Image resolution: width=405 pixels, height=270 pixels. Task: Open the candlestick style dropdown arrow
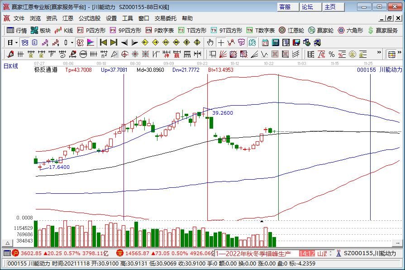click(72, 42)
